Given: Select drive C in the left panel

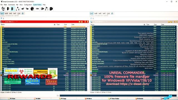Looking at the screenshot, I should 2,13.
